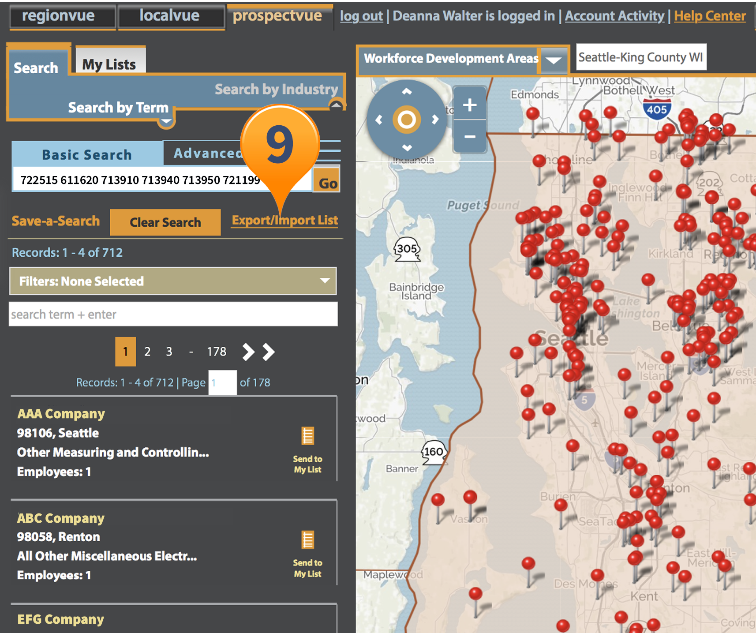Open Account Activity link
The height and width of the screenshot is (633, 756).
tap(614, 16)
